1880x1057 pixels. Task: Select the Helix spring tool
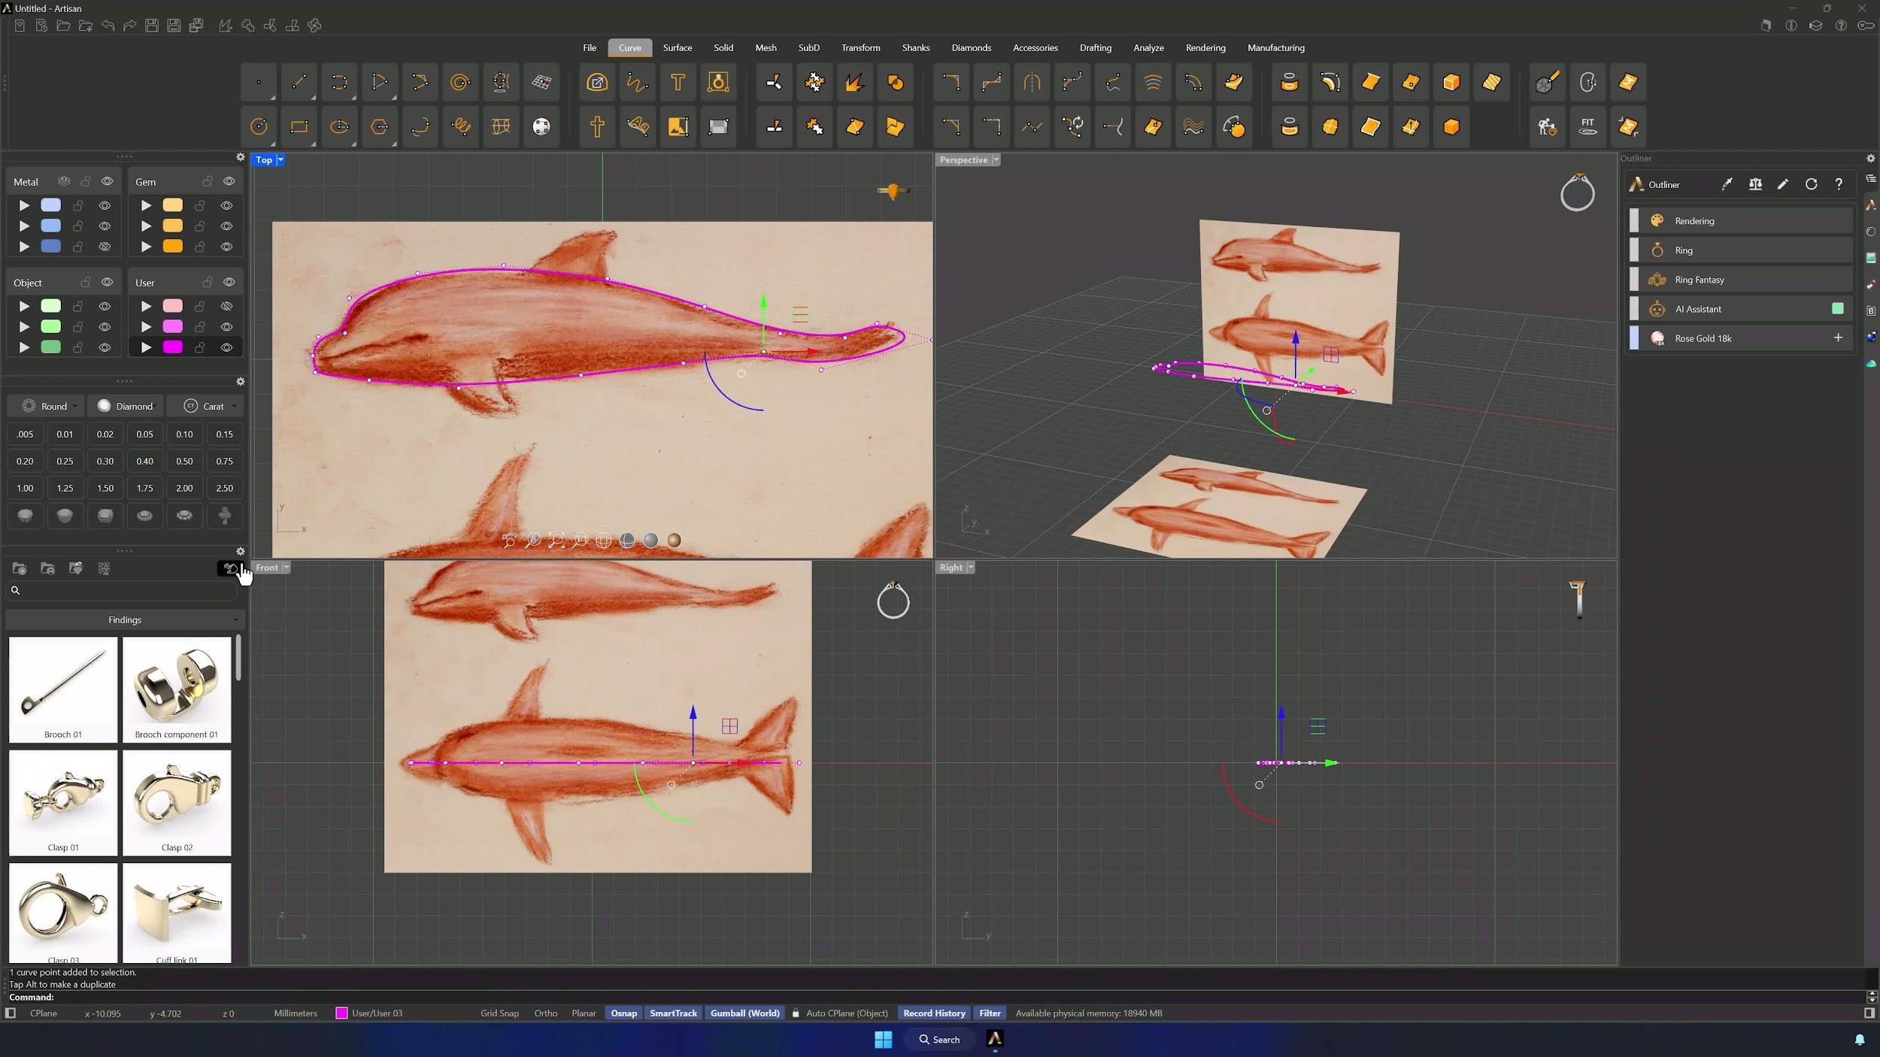point(460,126)
